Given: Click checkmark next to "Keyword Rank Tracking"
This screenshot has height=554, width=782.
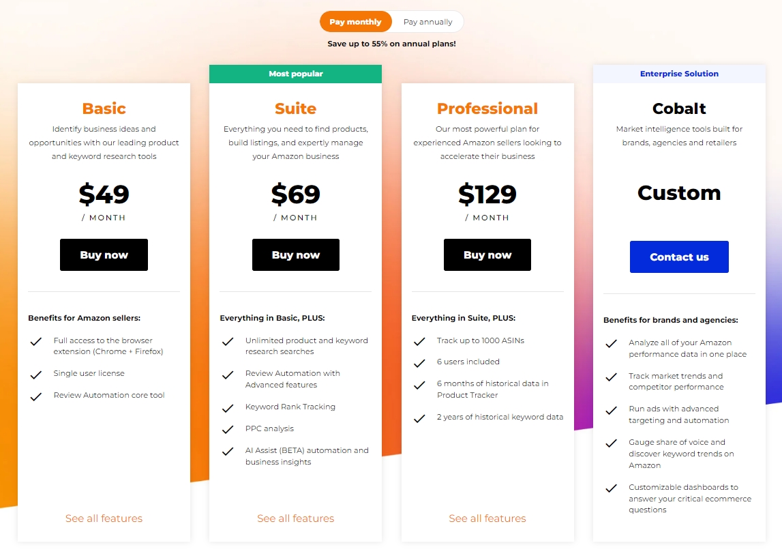Looking at the screenshot, I should (x=228, y=408).
